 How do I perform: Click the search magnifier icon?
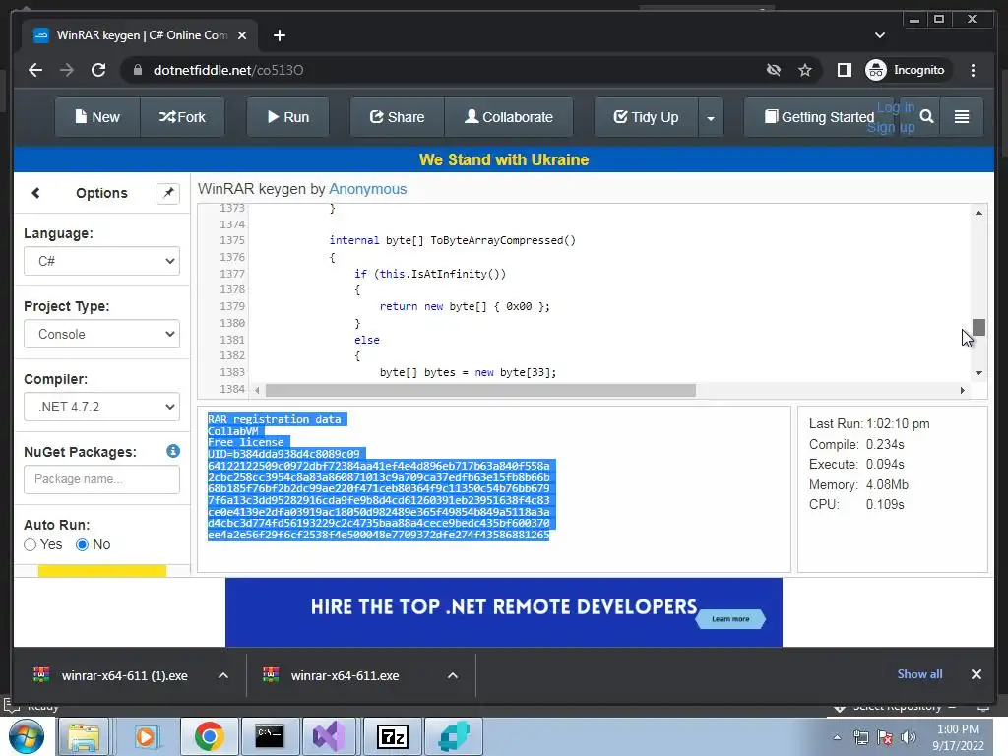(926, 116)
